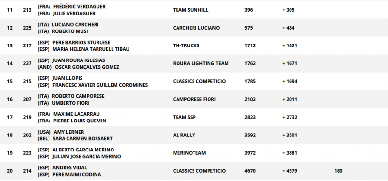Select Pere Barrios Sturlese row

pyautogui.click(x=194, y=45)
